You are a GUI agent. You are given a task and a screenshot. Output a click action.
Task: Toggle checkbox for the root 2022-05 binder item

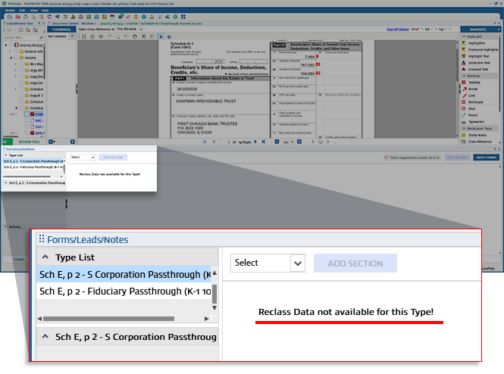11,44
